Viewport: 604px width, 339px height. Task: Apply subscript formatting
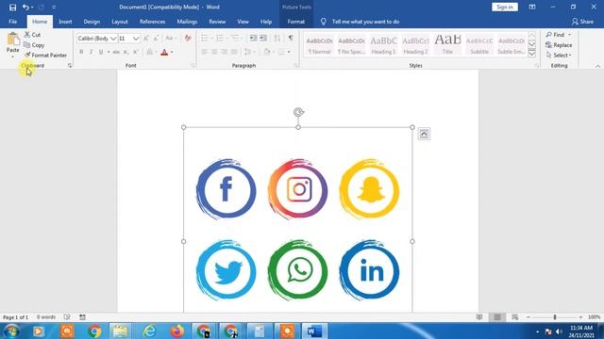pos(126,52)
